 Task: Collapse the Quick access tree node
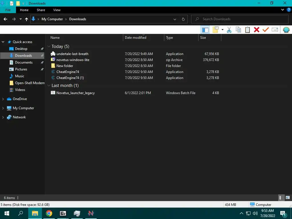click(x=3, y=42)
